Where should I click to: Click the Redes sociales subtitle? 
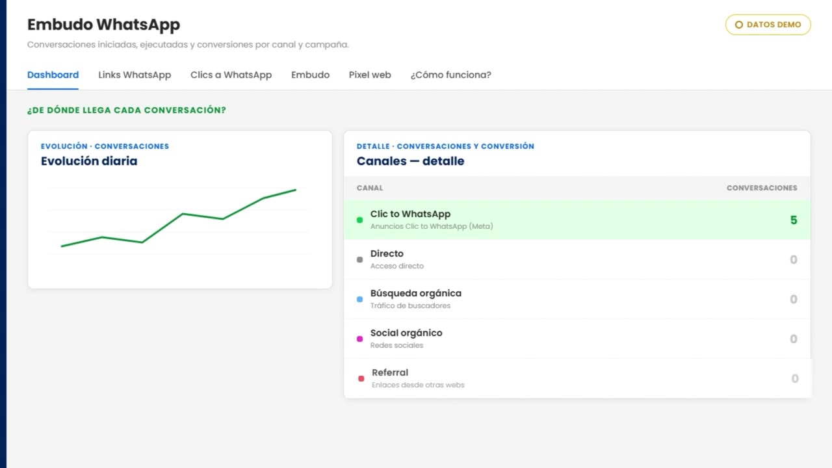[396, 345]
